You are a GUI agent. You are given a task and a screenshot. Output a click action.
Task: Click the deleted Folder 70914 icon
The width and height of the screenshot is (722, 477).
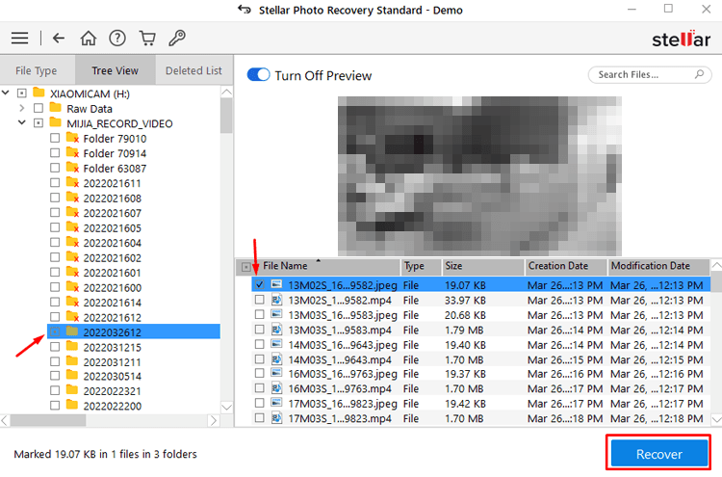[x=72, y=152]
